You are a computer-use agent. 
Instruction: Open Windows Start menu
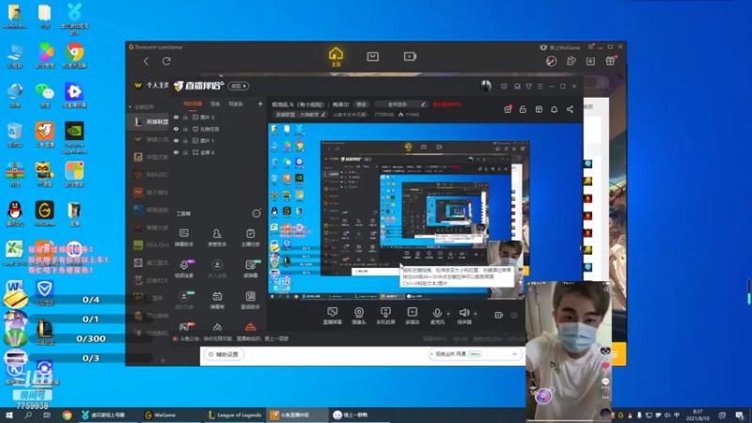pyautogui.click(x=9, y=415)
